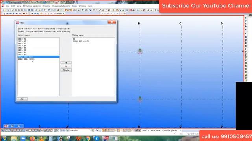Viewport: 252px width, 141px height.
Task: Open the Tools menu
Action: click(x=74, y=6)
